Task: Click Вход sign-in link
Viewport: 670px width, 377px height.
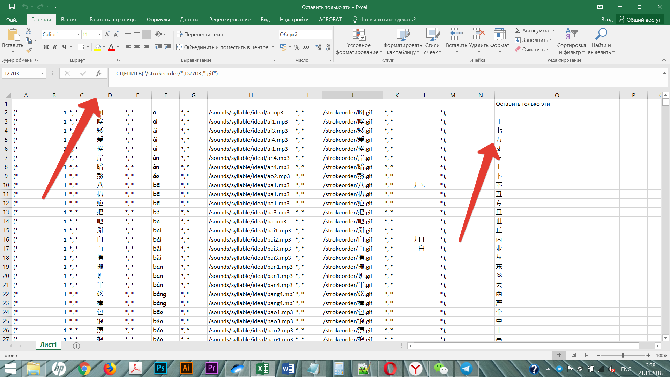Action: pyautogui.click(x=607, y=20)
